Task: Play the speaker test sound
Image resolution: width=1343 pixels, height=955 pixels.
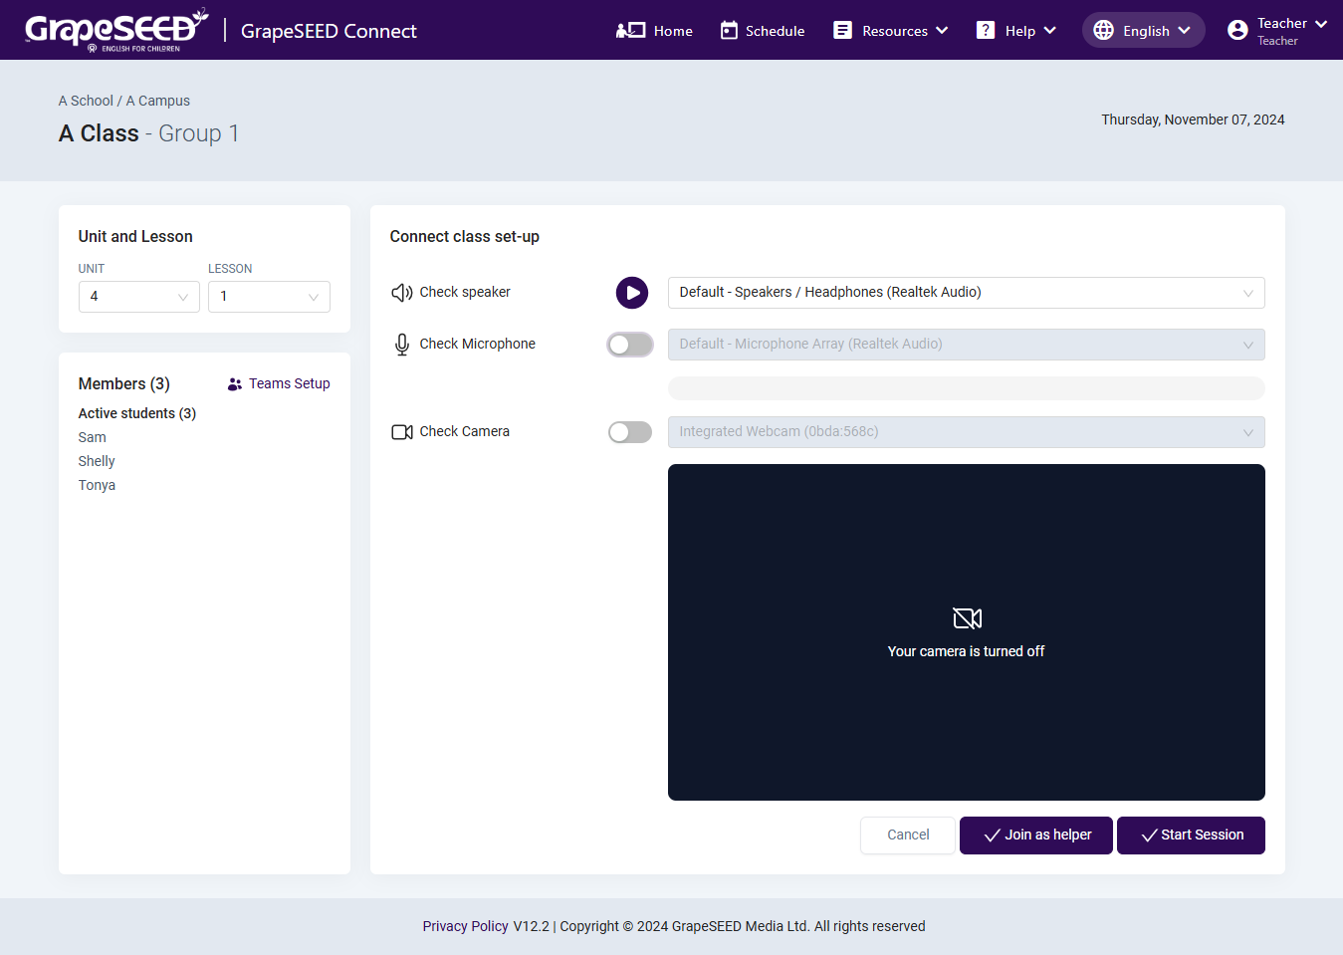Action: click(632, 293)
